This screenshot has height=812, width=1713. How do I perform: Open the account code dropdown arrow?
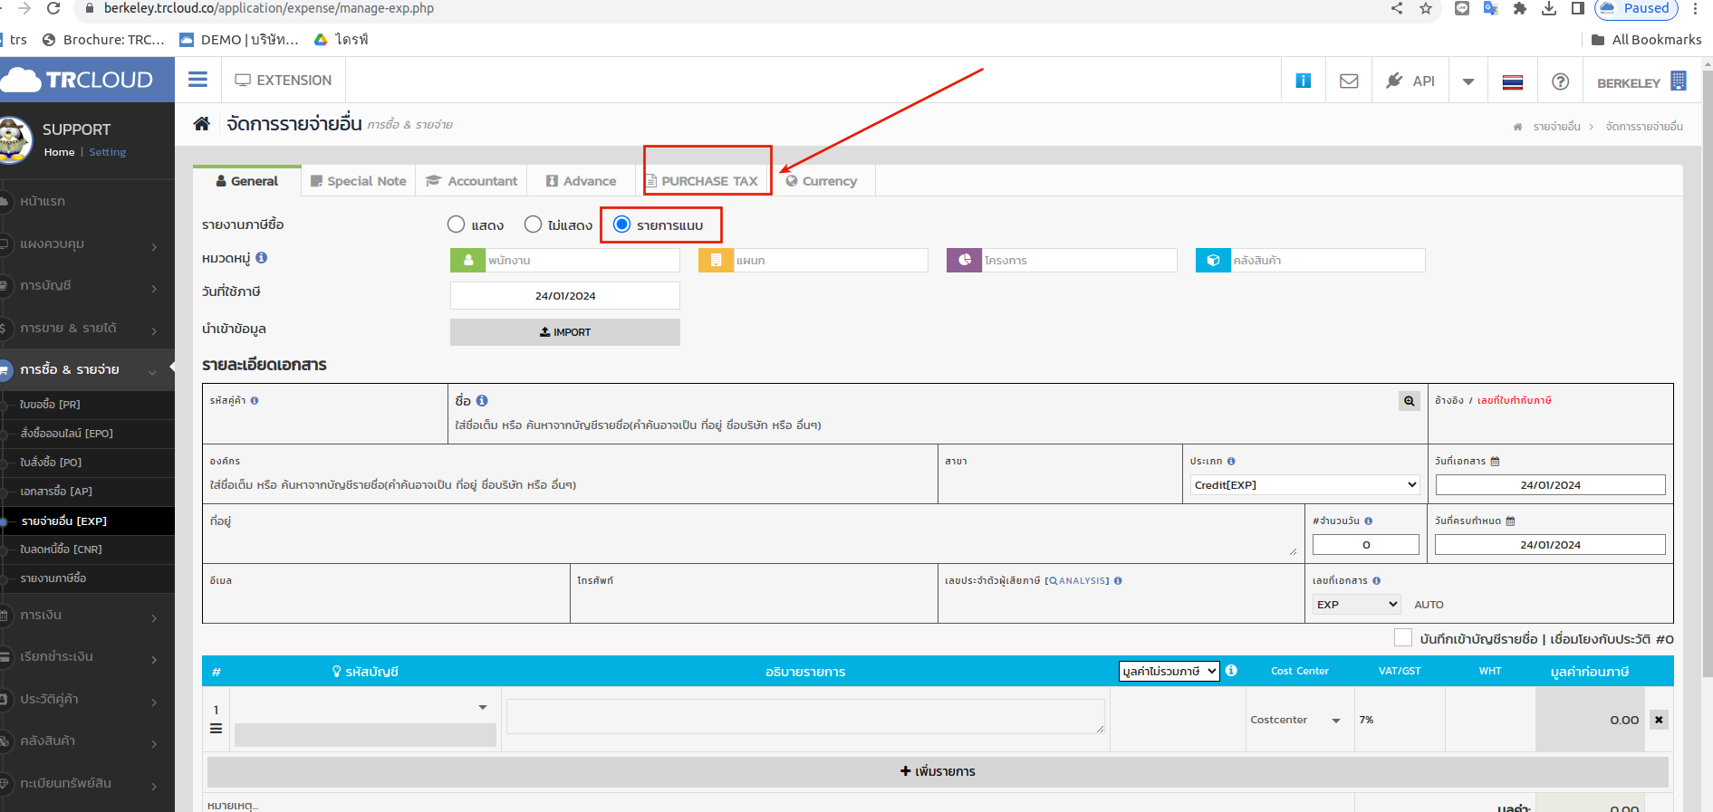483,707
